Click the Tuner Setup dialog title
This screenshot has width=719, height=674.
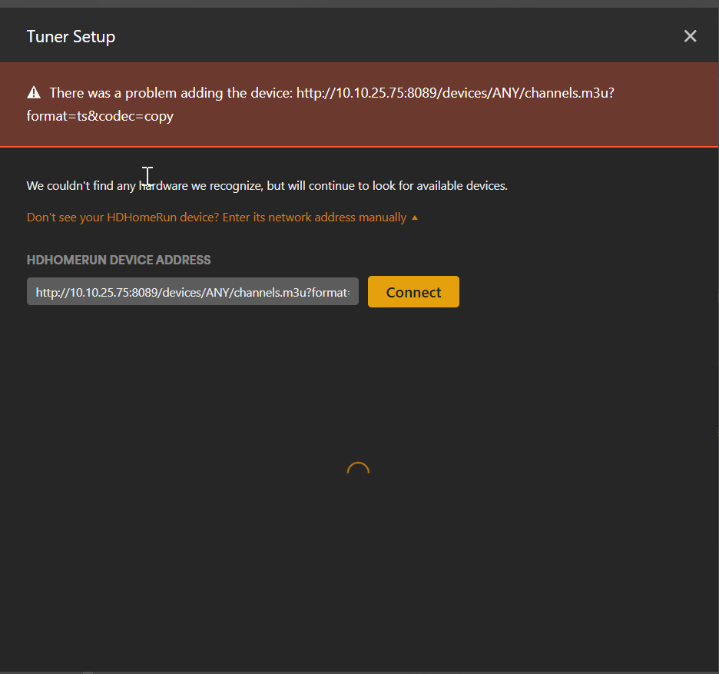point(71,36)
